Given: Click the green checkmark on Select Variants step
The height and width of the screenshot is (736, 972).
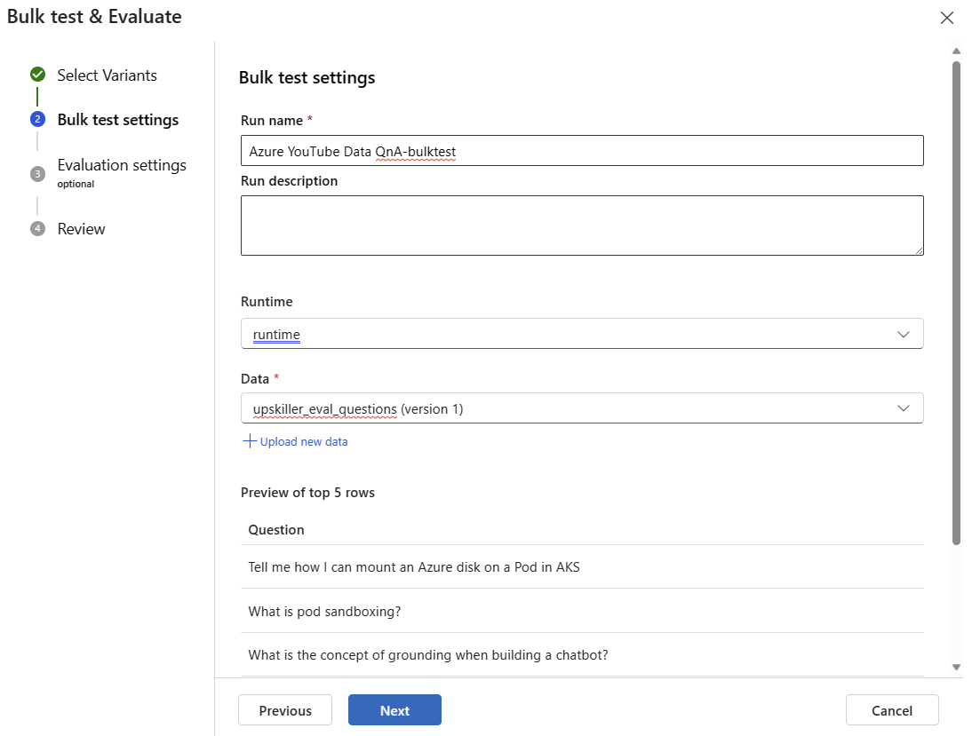Looking at the screenshot, I should 37,75.
